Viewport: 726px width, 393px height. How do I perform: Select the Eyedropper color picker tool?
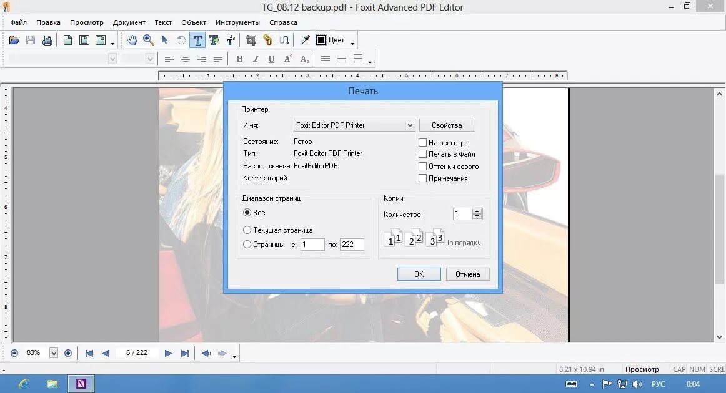(x=305, y=40)
